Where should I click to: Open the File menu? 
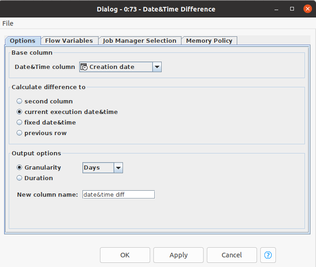(8, 23)
